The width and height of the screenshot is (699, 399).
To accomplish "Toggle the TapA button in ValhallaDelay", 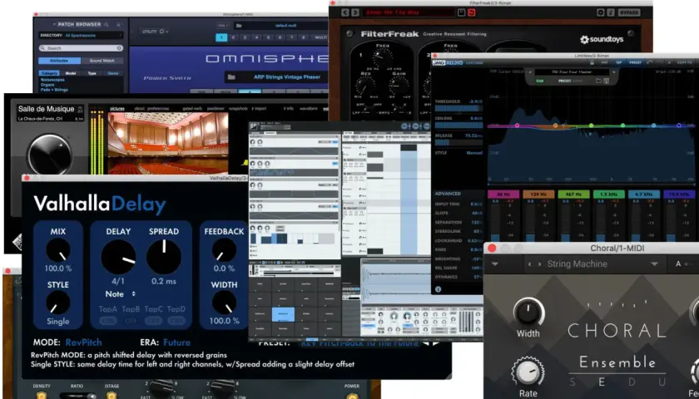I will (x=108, y=320).
